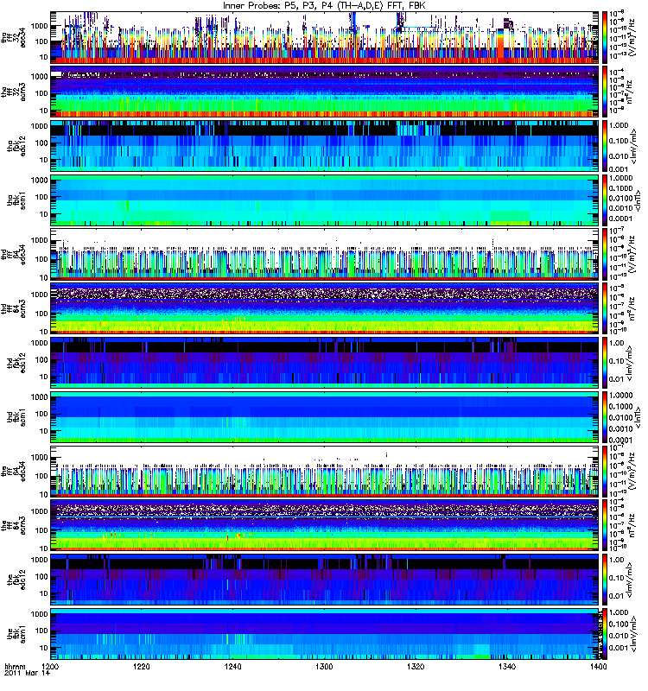Select the thd fff 64 edc34 spectrogram panel
648x691 pixels.
pyautogui.click(x=325, y=254)
